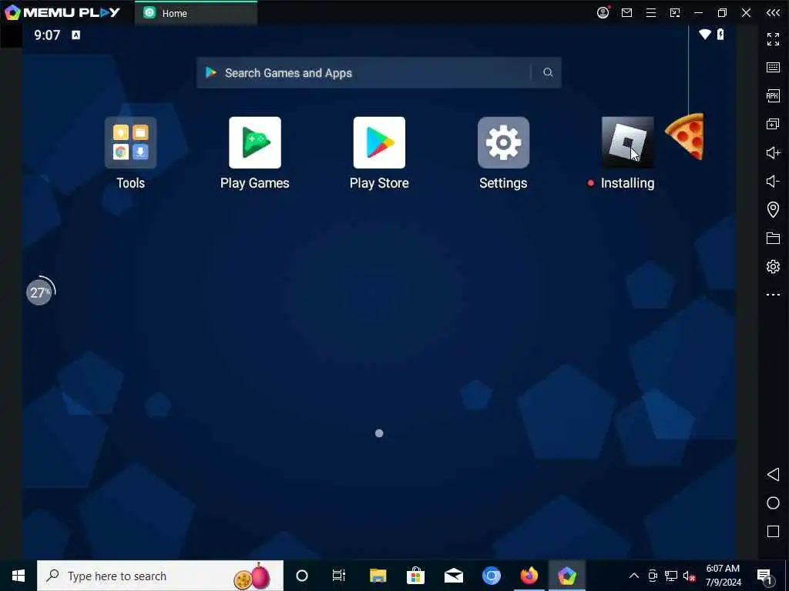The height and width of the screenshot is (591, 789).
Task: Switch to the Home tab
Action: coord(196,13)
